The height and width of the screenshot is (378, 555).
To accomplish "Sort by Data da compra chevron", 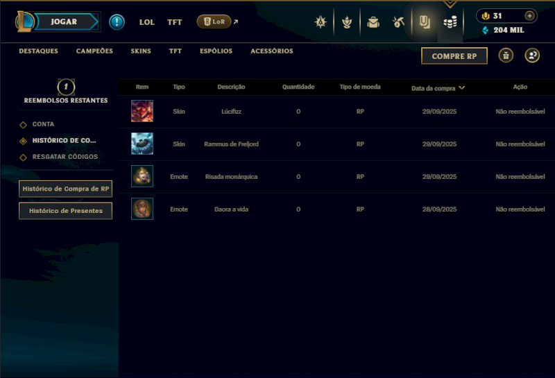I will [x=461, y=88].
